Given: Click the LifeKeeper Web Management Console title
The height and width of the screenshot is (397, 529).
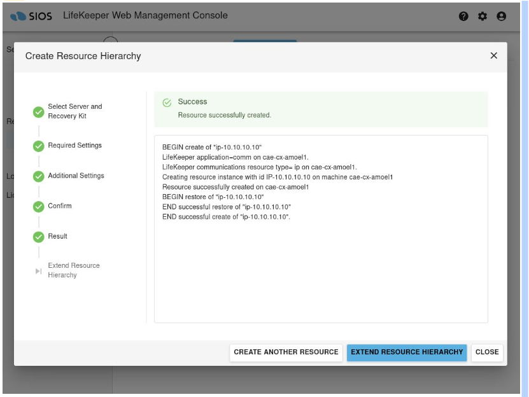Looking at the screenshot, I should click(145, 15).
